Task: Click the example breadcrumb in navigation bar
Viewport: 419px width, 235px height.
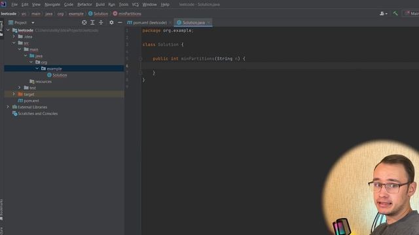Action: (x=76, y=14)
